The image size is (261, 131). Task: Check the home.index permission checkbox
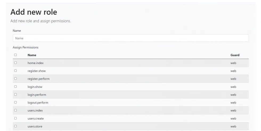pyautogui.click(x=15, y=63)
